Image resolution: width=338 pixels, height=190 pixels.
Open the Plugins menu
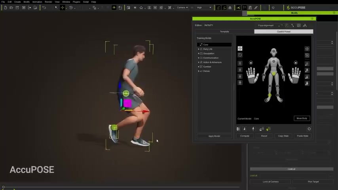coord(76,2)
